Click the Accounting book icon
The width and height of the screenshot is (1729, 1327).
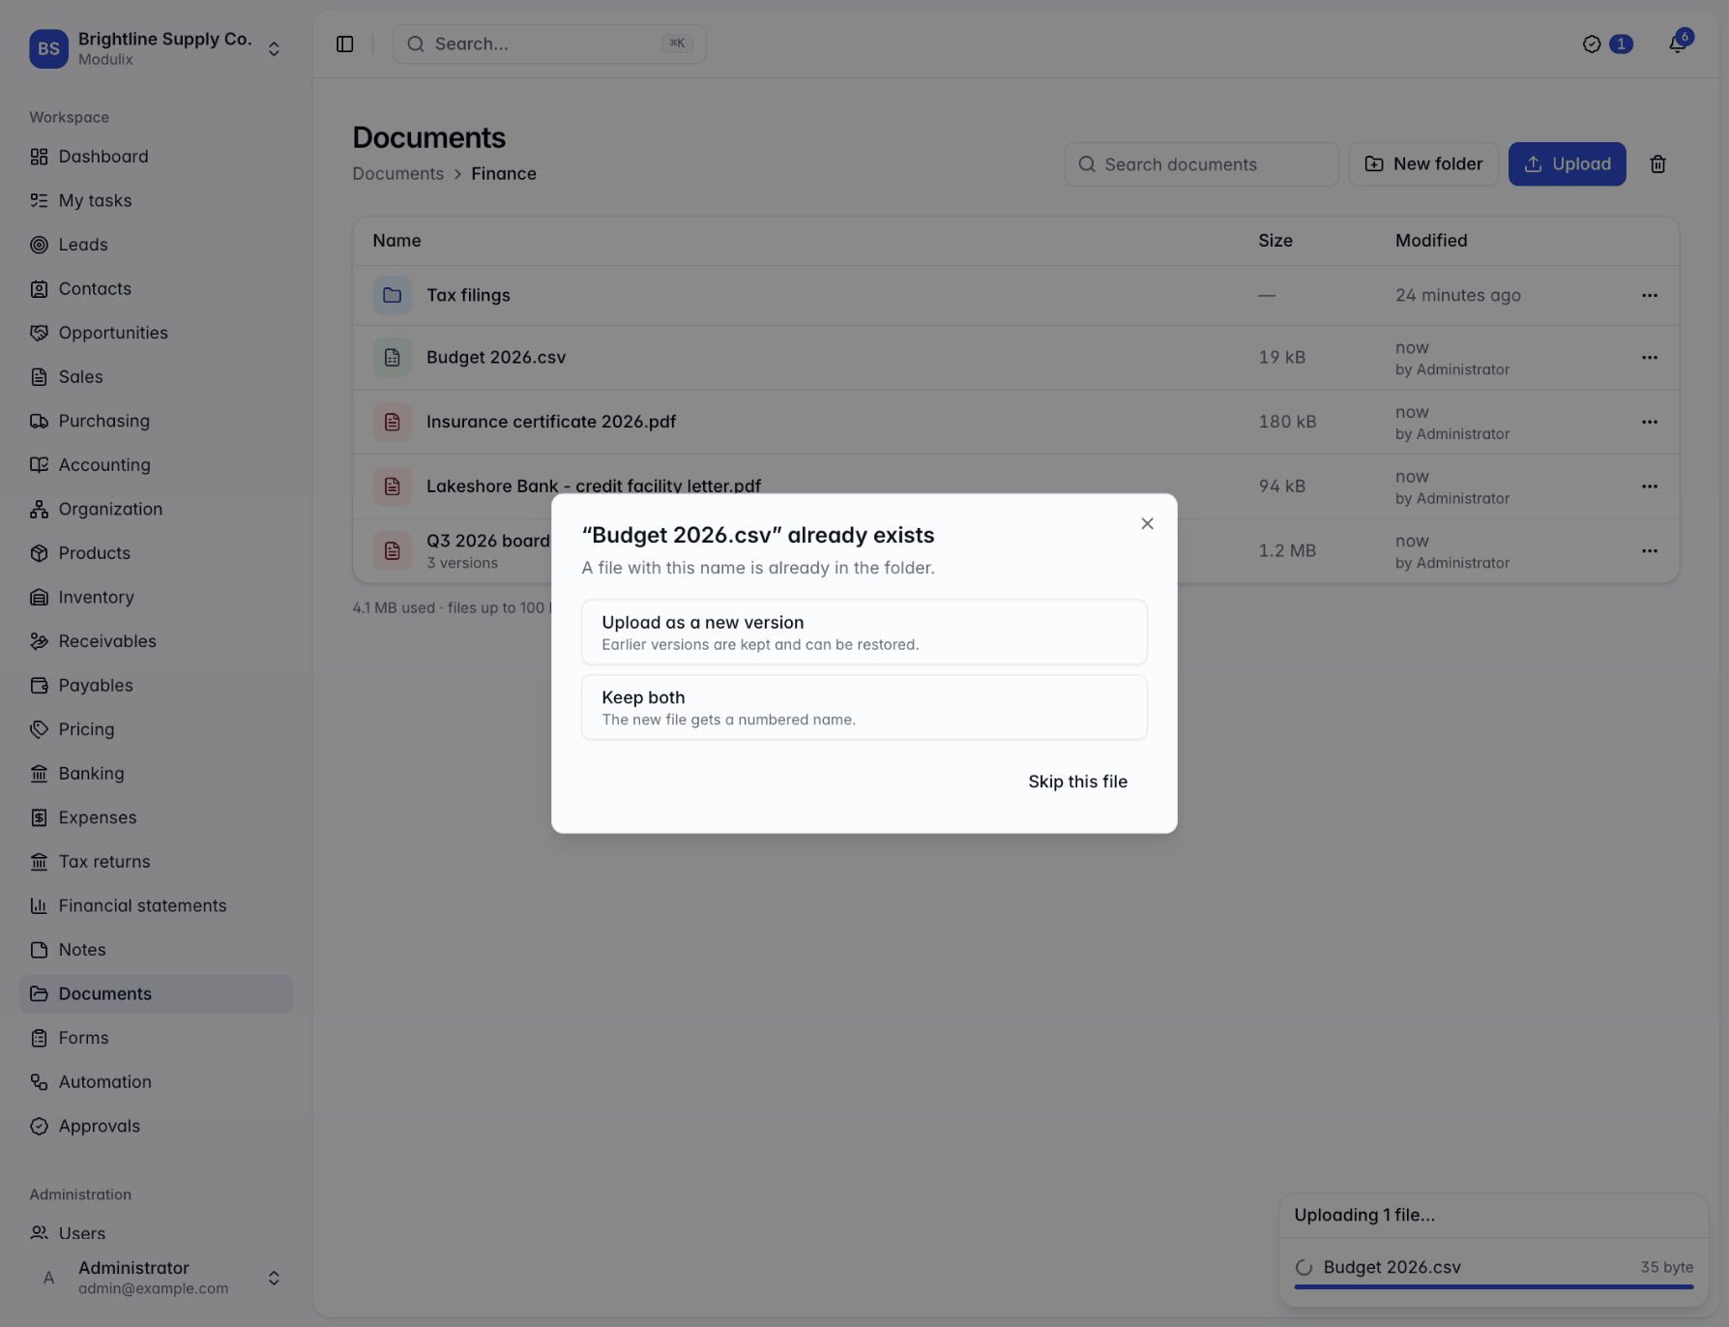[39, 465]
